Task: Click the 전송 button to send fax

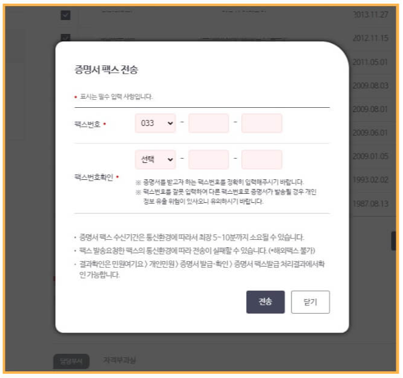Action: [265, 302]
